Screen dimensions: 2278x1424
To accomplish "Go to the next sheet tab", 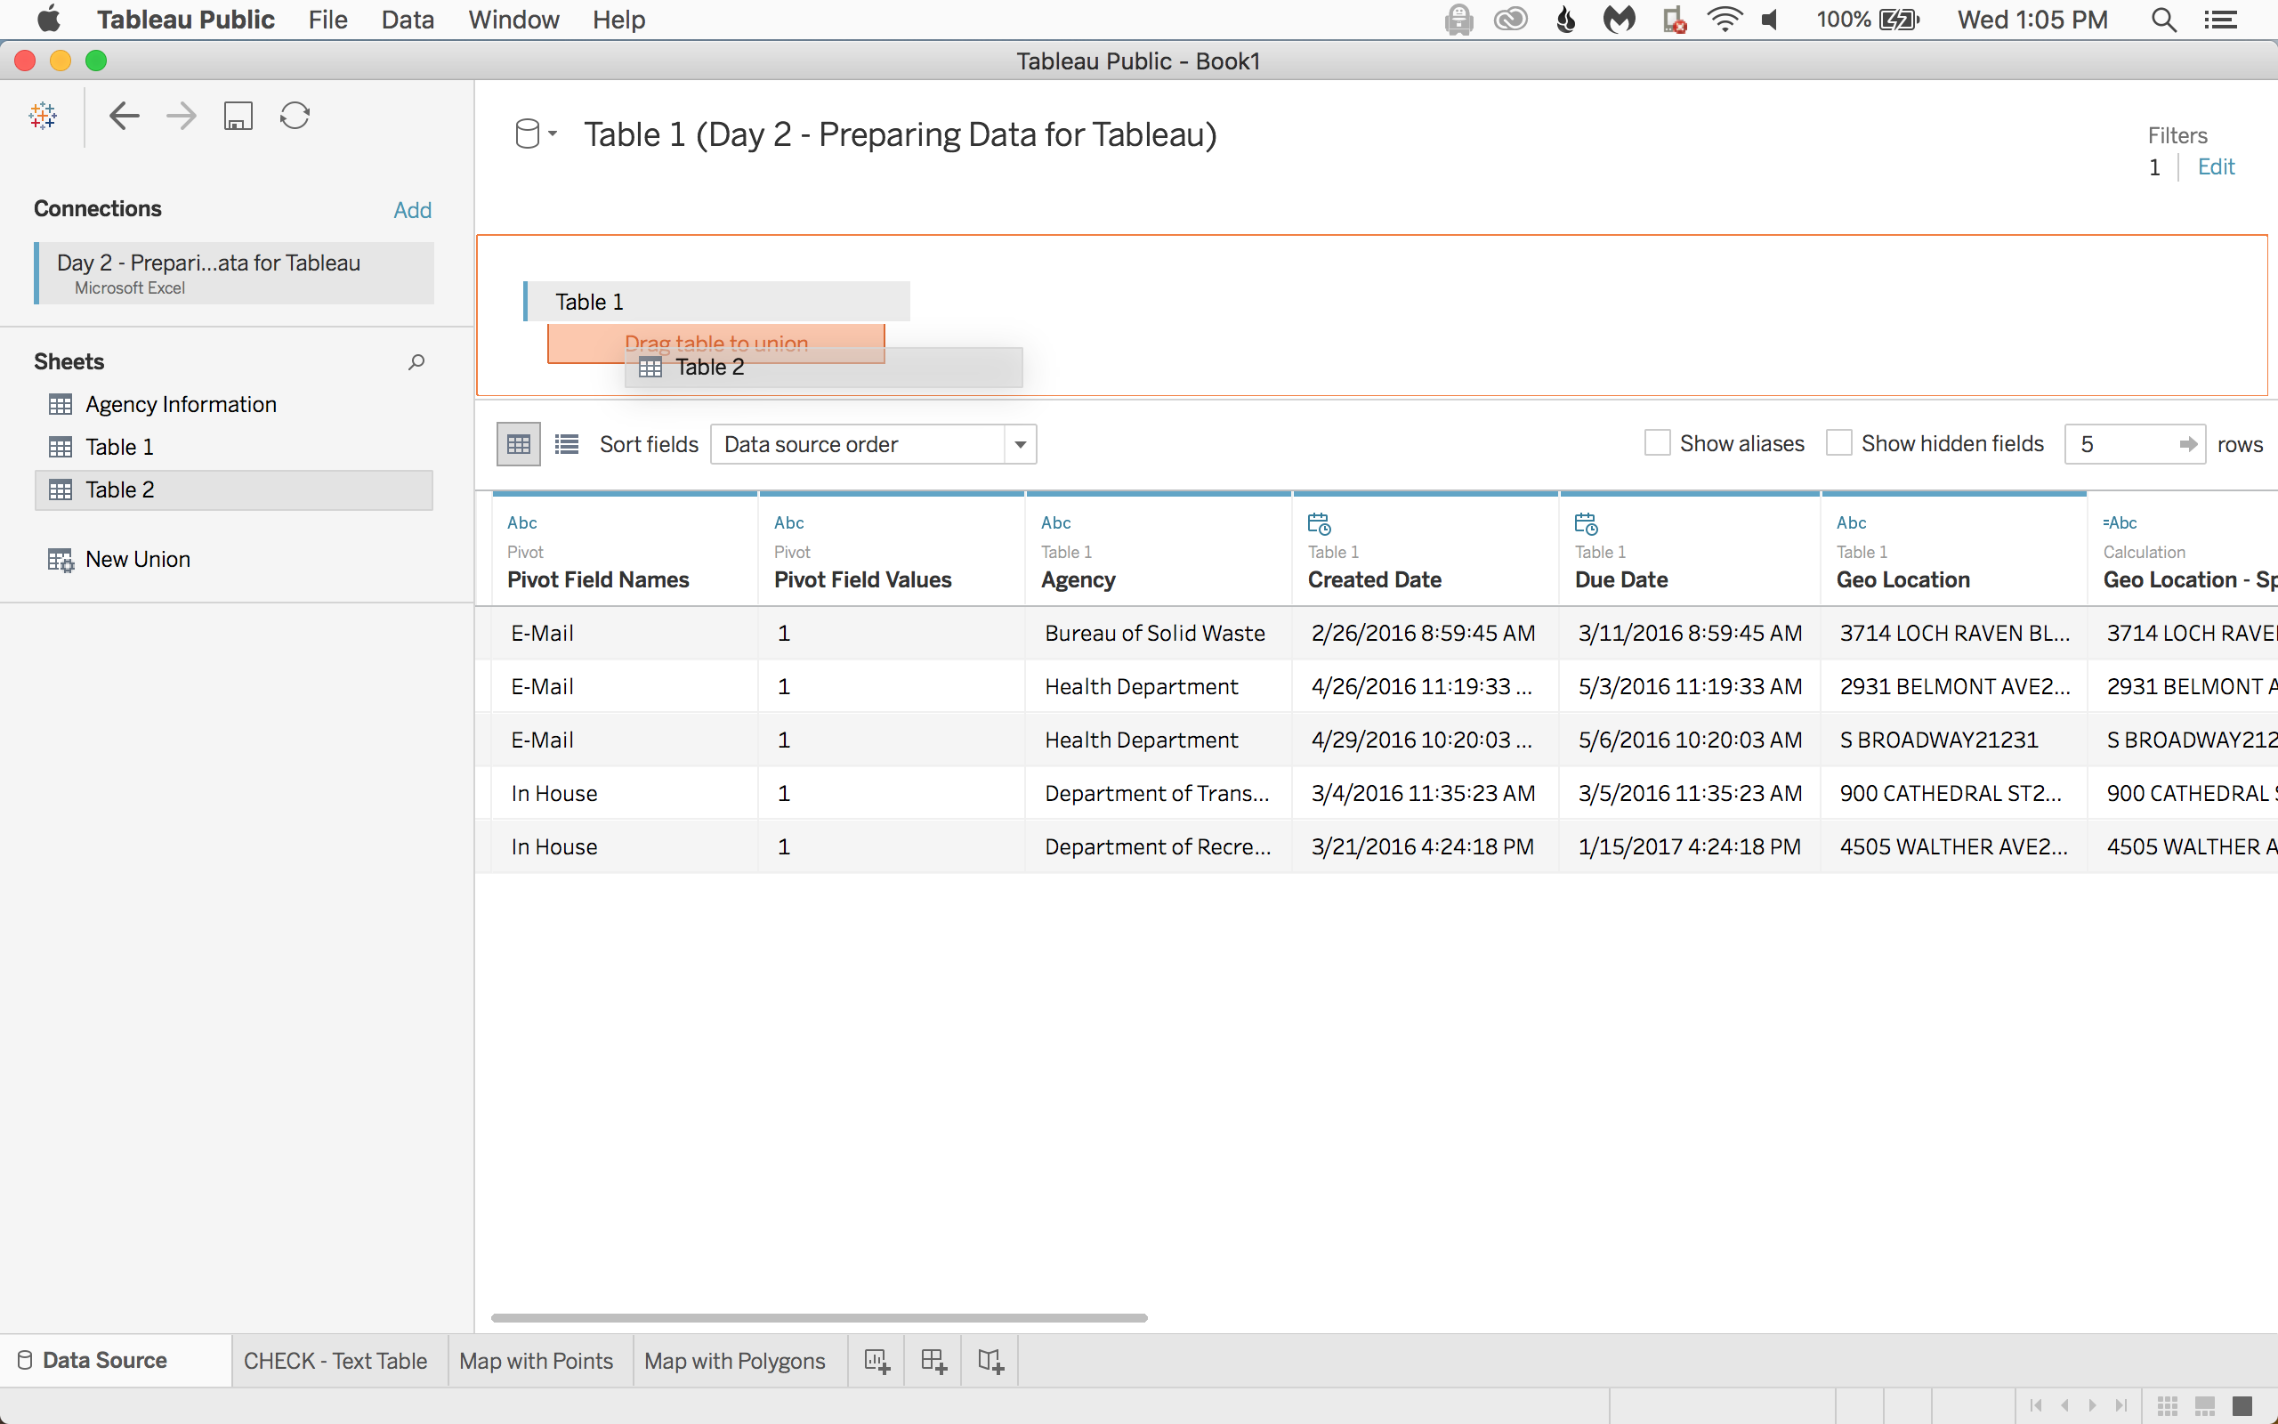I will click(x=2093, y=1405).
